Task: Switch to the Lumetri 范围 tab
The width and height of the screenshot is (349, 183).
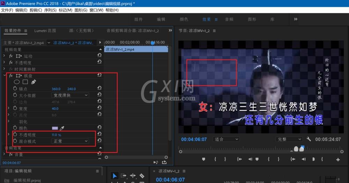Action: pos(45,31)
